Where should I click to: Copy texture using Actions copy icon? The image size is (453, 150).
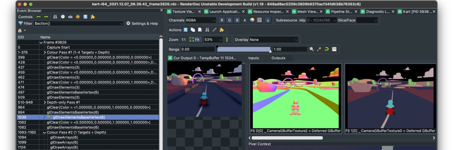pos(192,30)
